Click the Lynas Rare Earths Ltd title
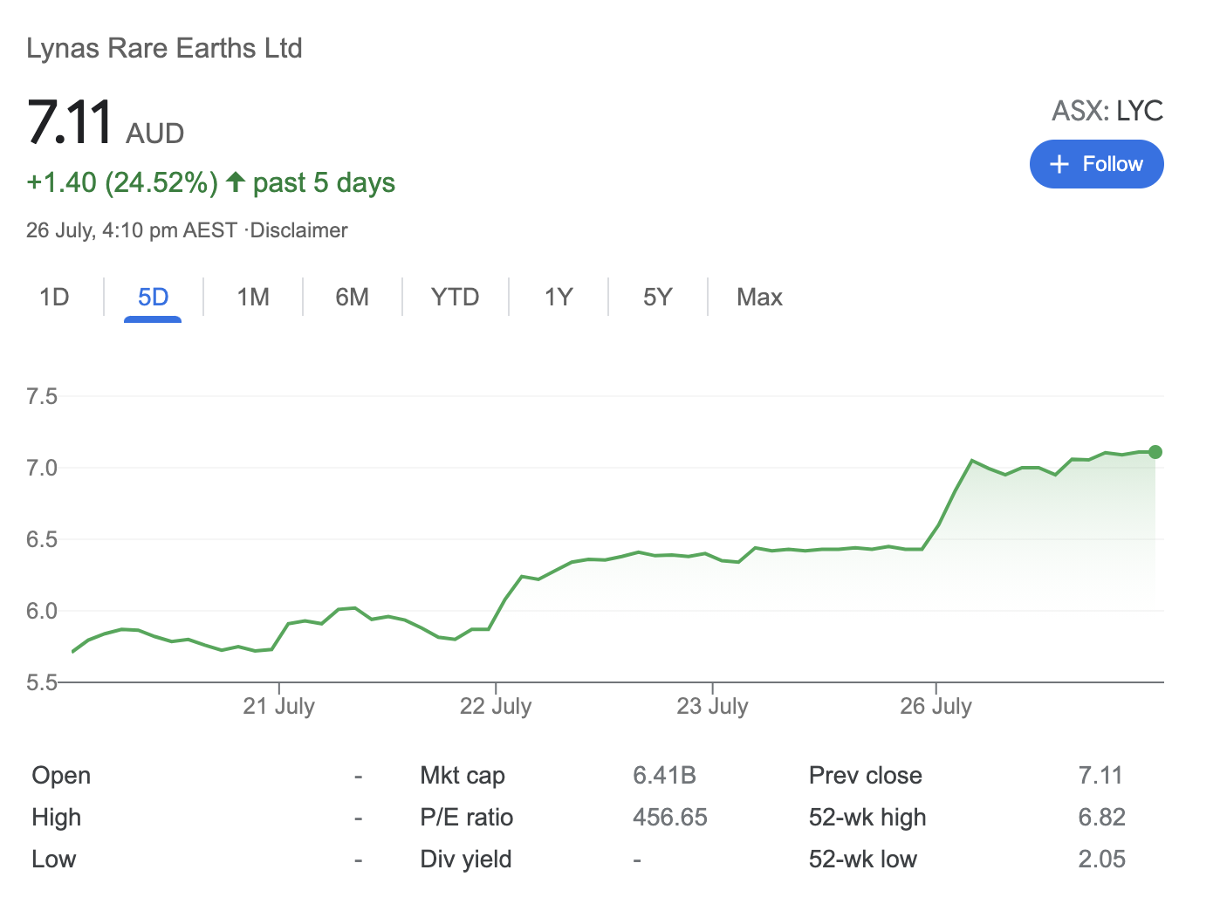The image size is (1220, 911). click(164, 48)
